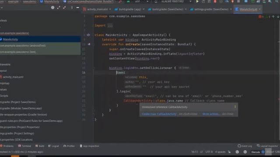Click the select opened file target icon
Viewport: 280px width, 157px height.
(52, 8)
